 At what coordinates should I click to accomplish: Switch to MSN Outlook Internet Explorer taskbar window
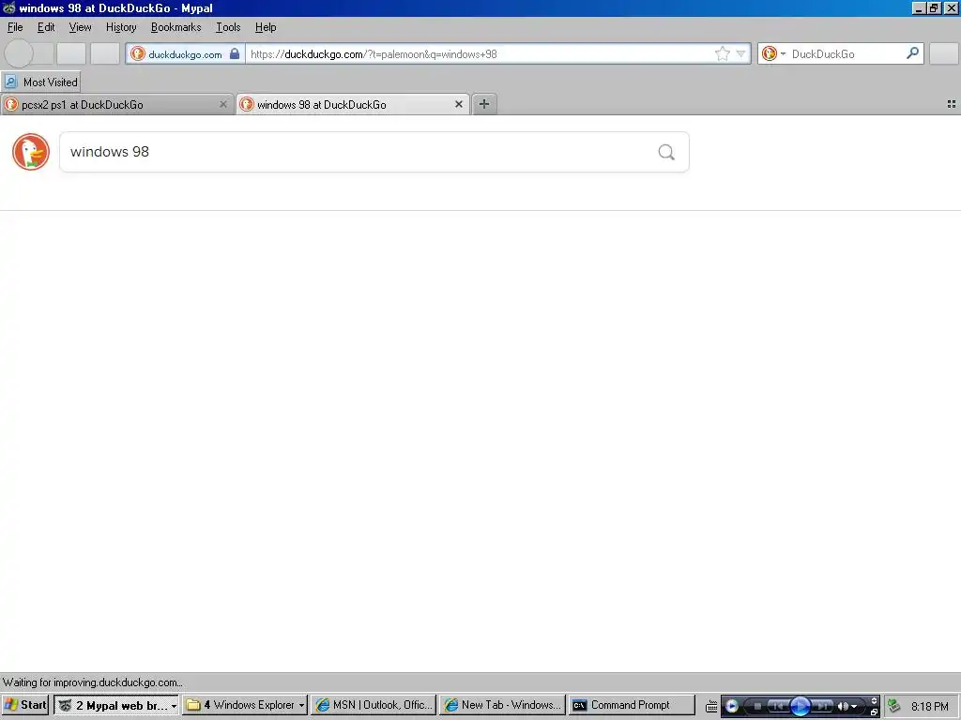tap(374, 705)
